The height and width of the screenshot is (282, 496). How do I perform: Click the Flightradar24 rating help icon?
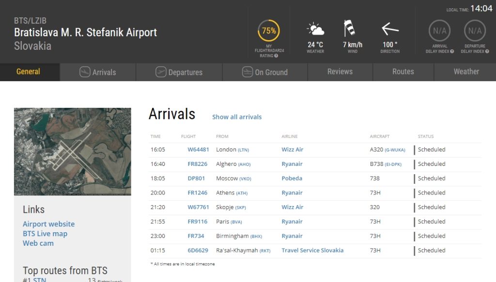[276, 56]
